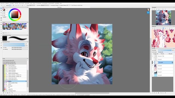This screenshot has width=175, height=98.
Task: Toggle visibility of Camada7 layer
Action: coord(153,72)
